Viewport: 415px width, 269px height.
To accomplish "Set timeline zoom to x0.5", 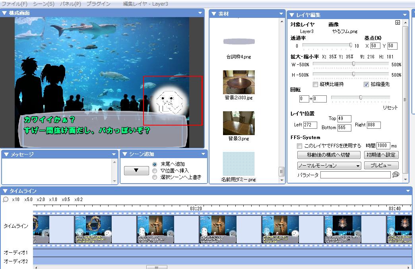I will 66,199.
